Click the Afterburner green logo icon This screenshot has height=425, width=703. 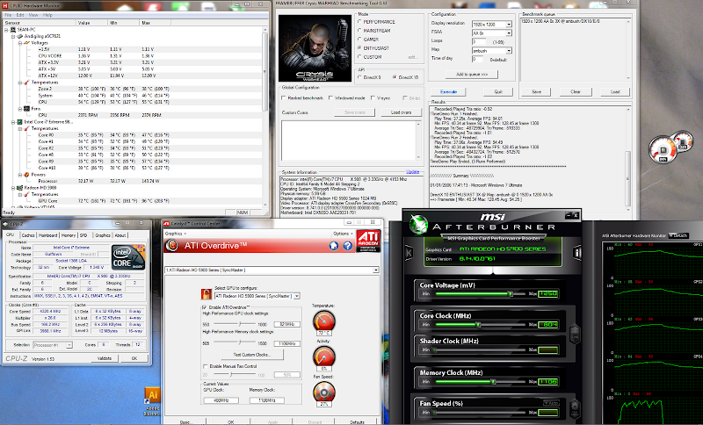click(x=418, y=224)
